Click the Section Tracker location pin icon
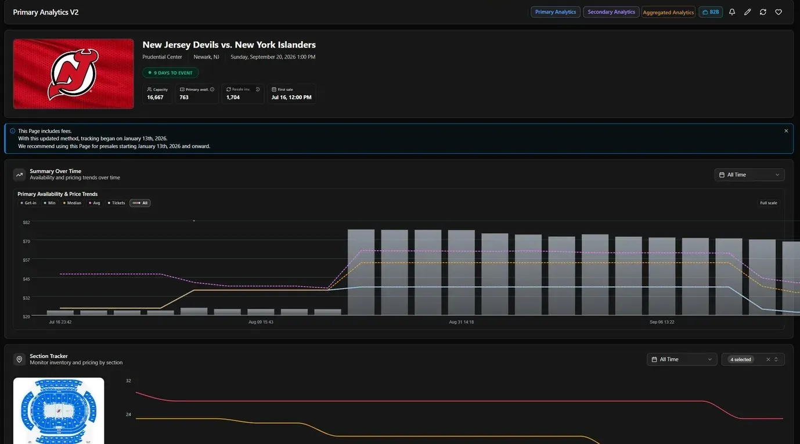The image size is (800, 444). (19, 359)
